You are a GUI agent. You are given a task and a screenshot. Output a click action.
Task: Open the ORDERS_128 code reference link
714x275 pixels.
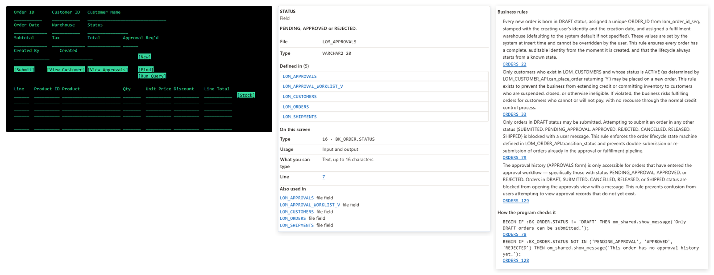515,261
